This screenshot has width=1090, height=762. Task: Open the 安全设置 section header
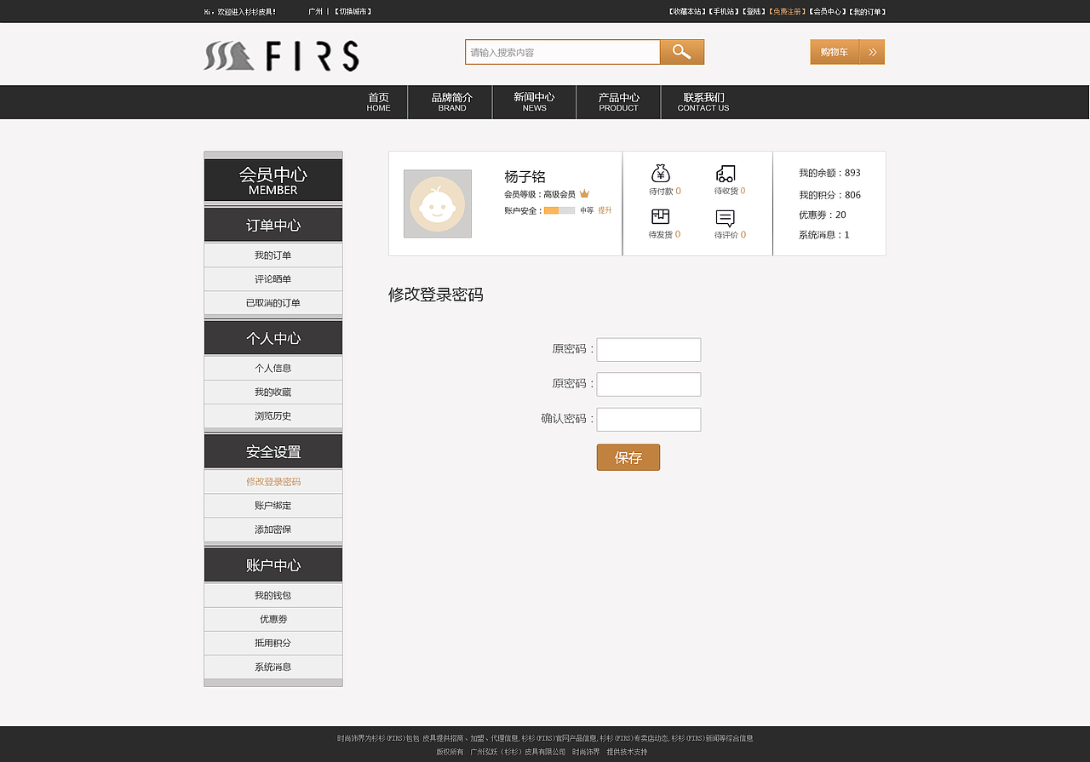(x=272, y=450)
